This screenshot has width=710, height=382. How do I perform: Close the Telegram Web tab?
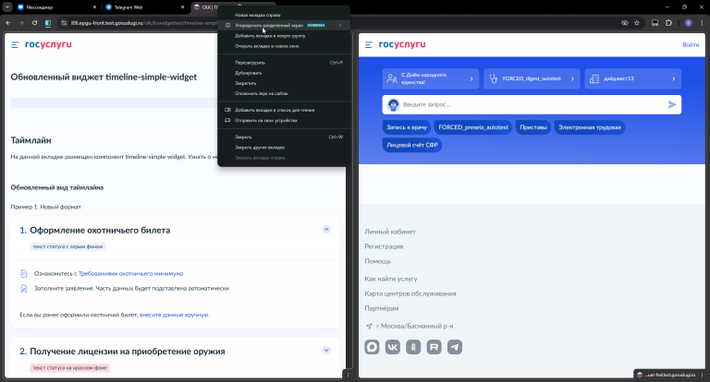pyautogui.click(x=183, y=7)
